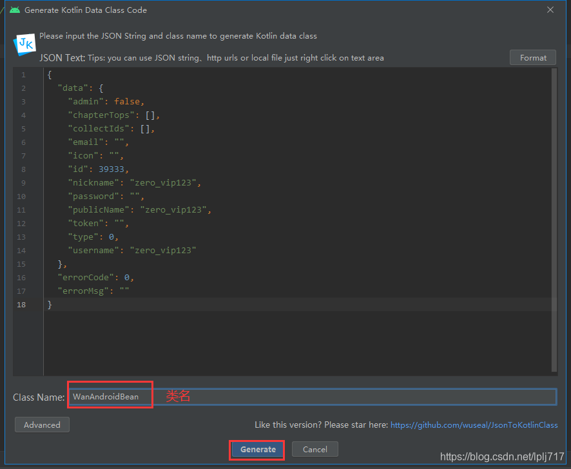
Task: Click the "password" line in JSON
Action: (106, 196)
